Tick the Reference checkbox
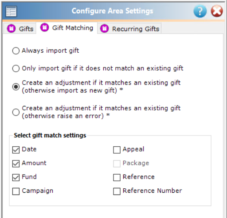This screenshot has width=227, height=218. (x=117, y=178)
